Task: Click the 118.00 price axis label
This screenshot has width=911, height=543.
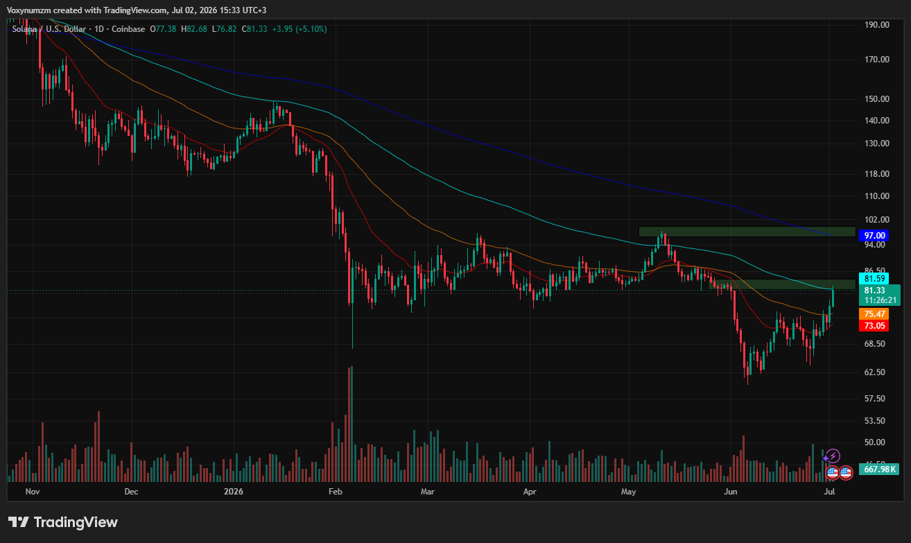Action: click(x=877, y=174)
